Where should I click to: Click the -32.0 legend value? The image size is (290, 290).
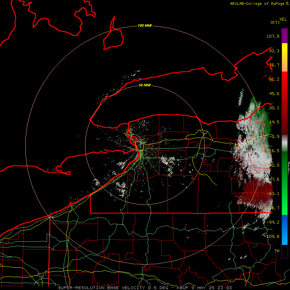(x=273, y=165)
